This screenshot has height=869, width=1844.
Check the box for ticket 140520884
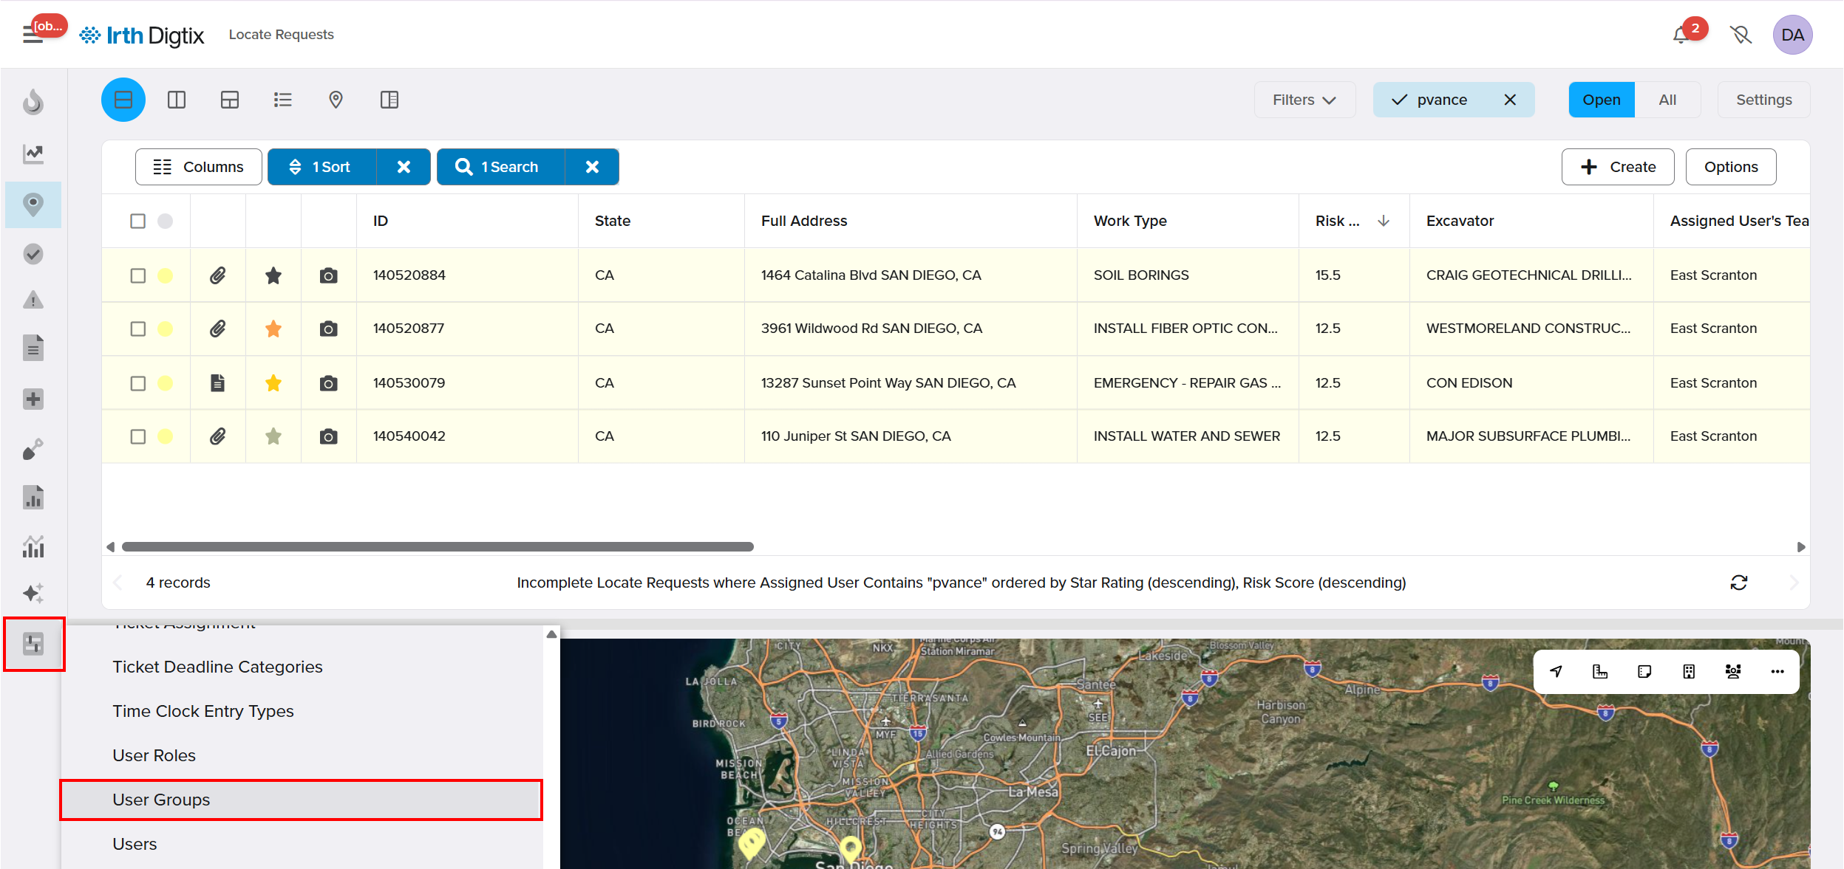138,275
